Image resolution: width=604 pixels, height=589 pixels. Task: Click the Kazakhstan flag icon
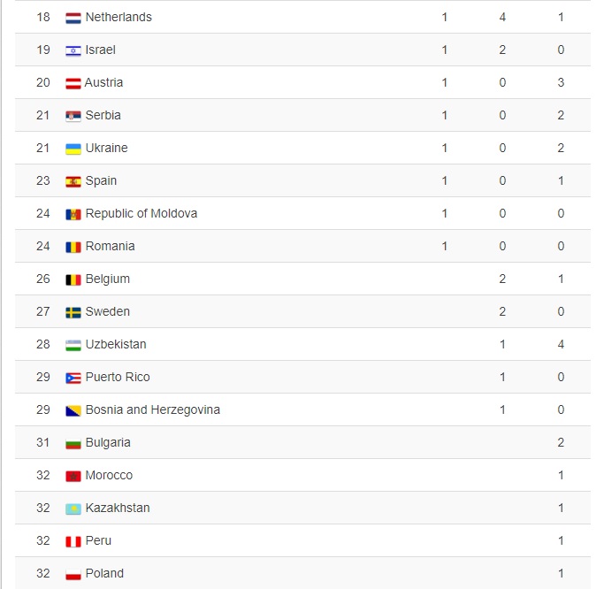pos(73,509)
